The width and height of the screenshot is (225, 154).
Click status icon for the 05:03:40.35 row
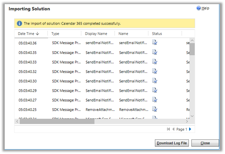(155, 52)
